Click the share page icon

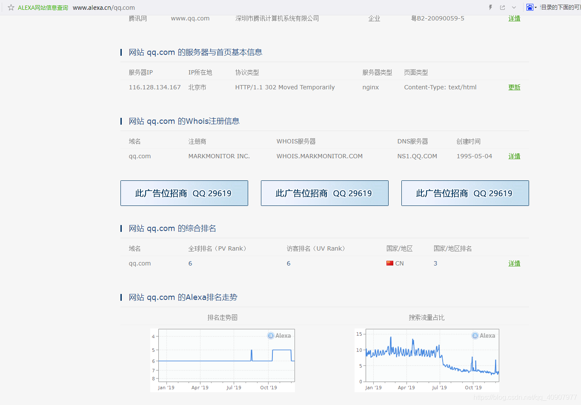pyautogui.click(x=503, y=7)
